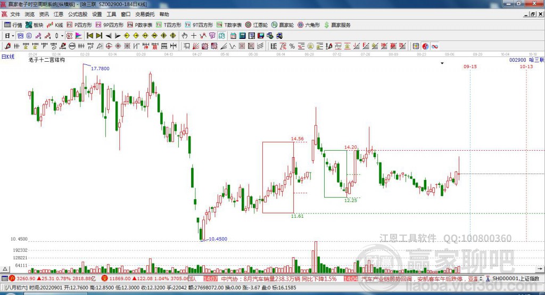
Task: Click the 002900 stock code label
Action: [x=517, y=60]
